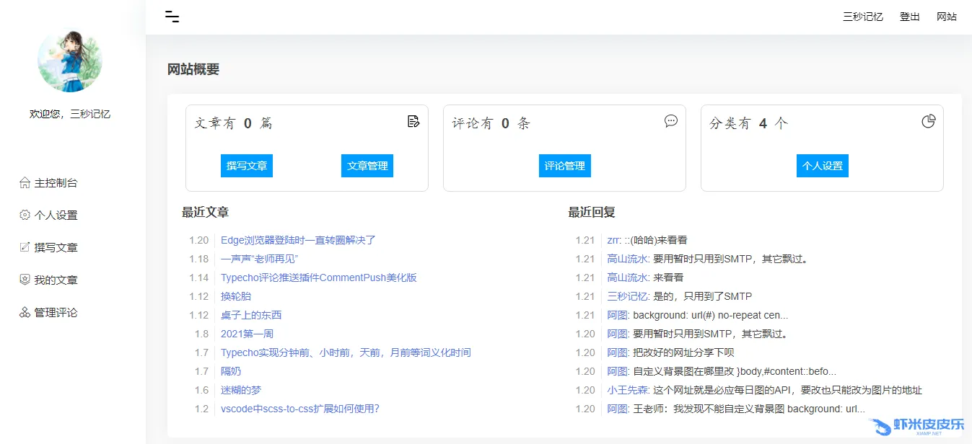Open 网站 in the top navigation
This screenshot has height=444, width=972.
click(x=947, y=17)
